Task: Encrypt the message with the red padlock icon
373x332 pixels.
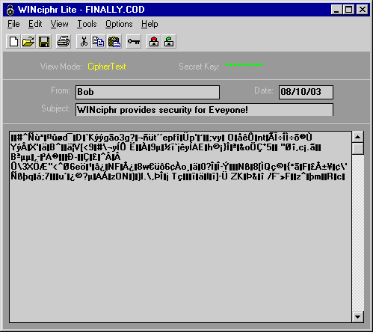Action: (x=154, y=42)
